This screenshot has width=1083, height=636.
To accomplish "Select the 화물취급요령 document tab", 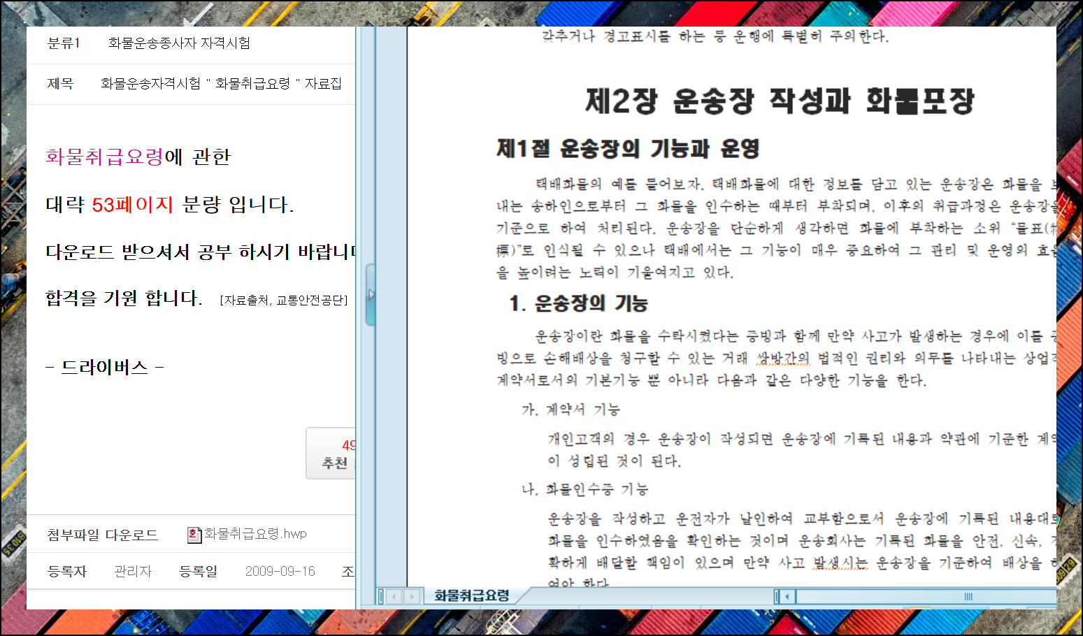I will click(x=471, y=595).
